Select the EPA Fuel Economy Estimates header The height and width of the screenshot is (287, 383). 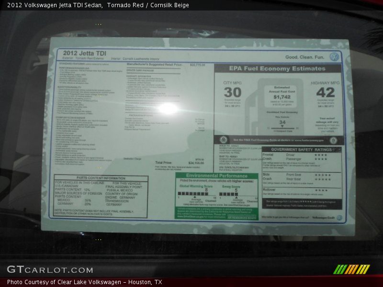(277, 69)
